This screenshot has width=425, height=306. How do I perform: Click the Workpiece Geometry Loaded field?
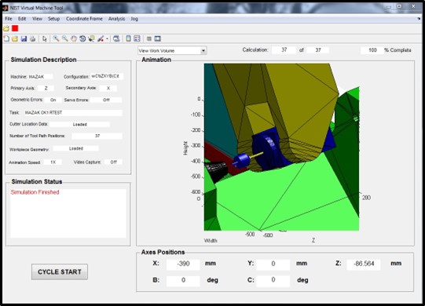76,148
